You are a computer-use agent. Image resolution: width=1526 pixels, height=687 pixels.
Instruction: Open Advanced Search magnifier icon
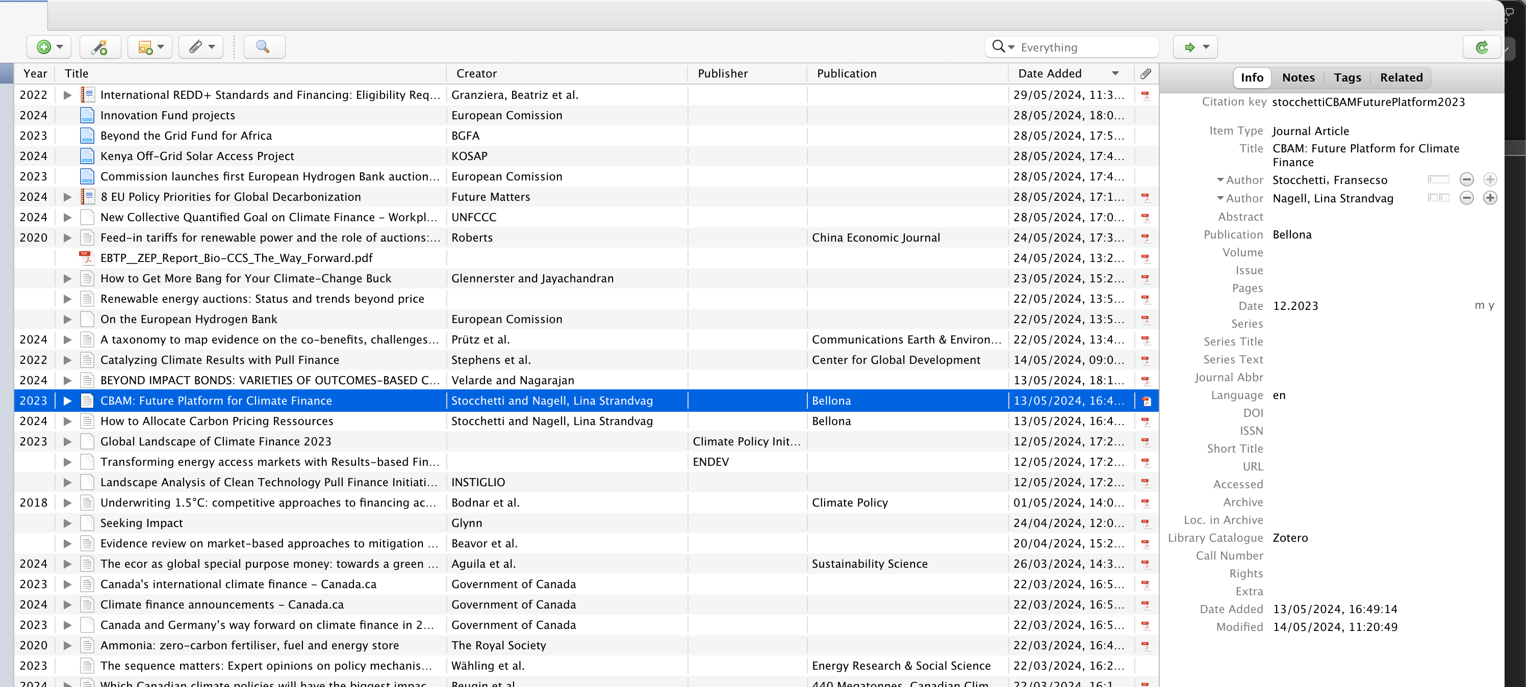coord(263,47)
